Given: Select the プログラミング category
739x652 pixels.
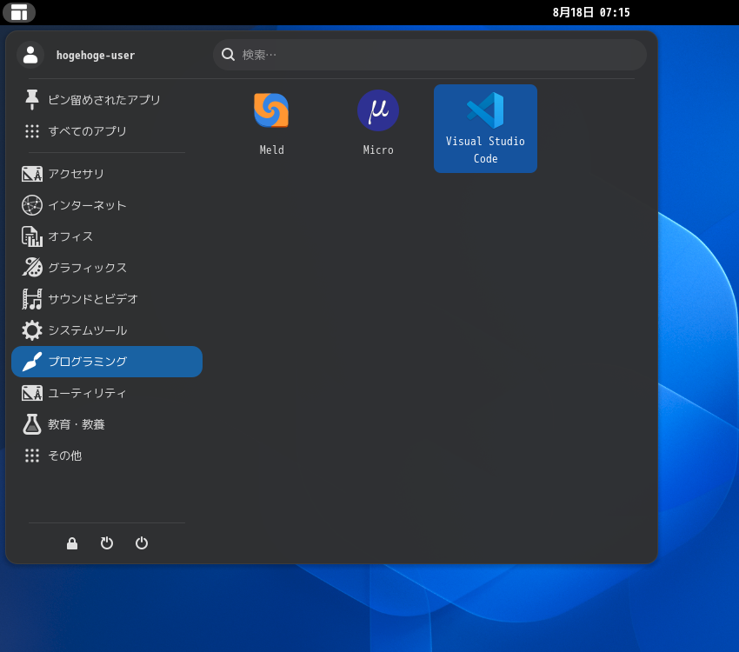Looking at the screenshot, I should (x=107, y=362).
